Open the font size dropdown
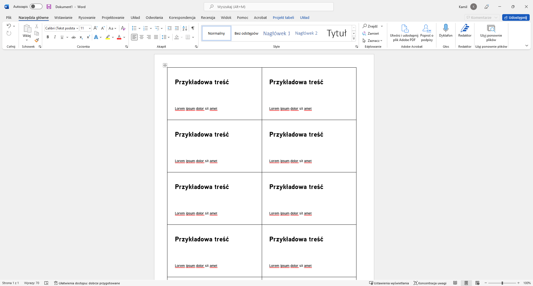 tap(90, 28)
